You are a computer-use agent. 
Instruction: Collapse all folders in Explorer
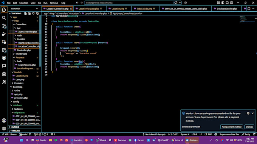tap(37, 14)
